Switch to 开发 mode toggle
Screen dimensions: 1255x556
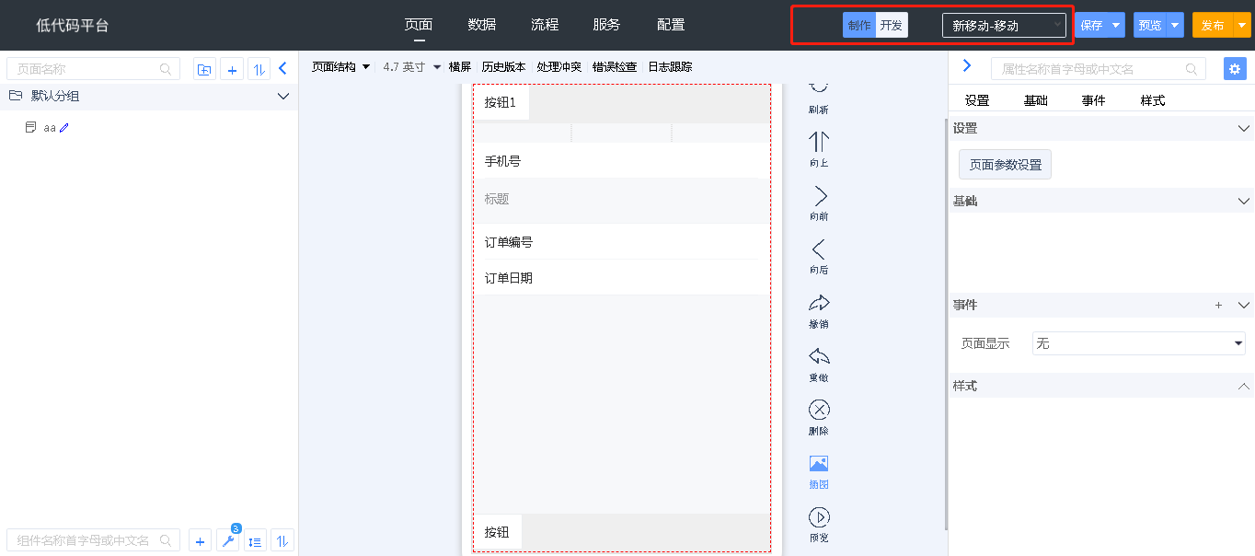892,26
